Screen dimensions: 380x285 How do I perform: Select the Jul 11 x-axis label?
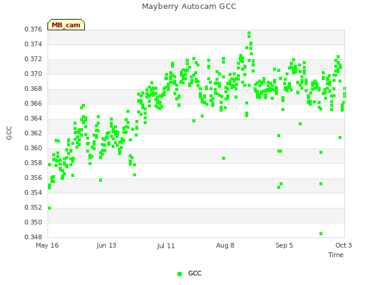click(166, 246)
